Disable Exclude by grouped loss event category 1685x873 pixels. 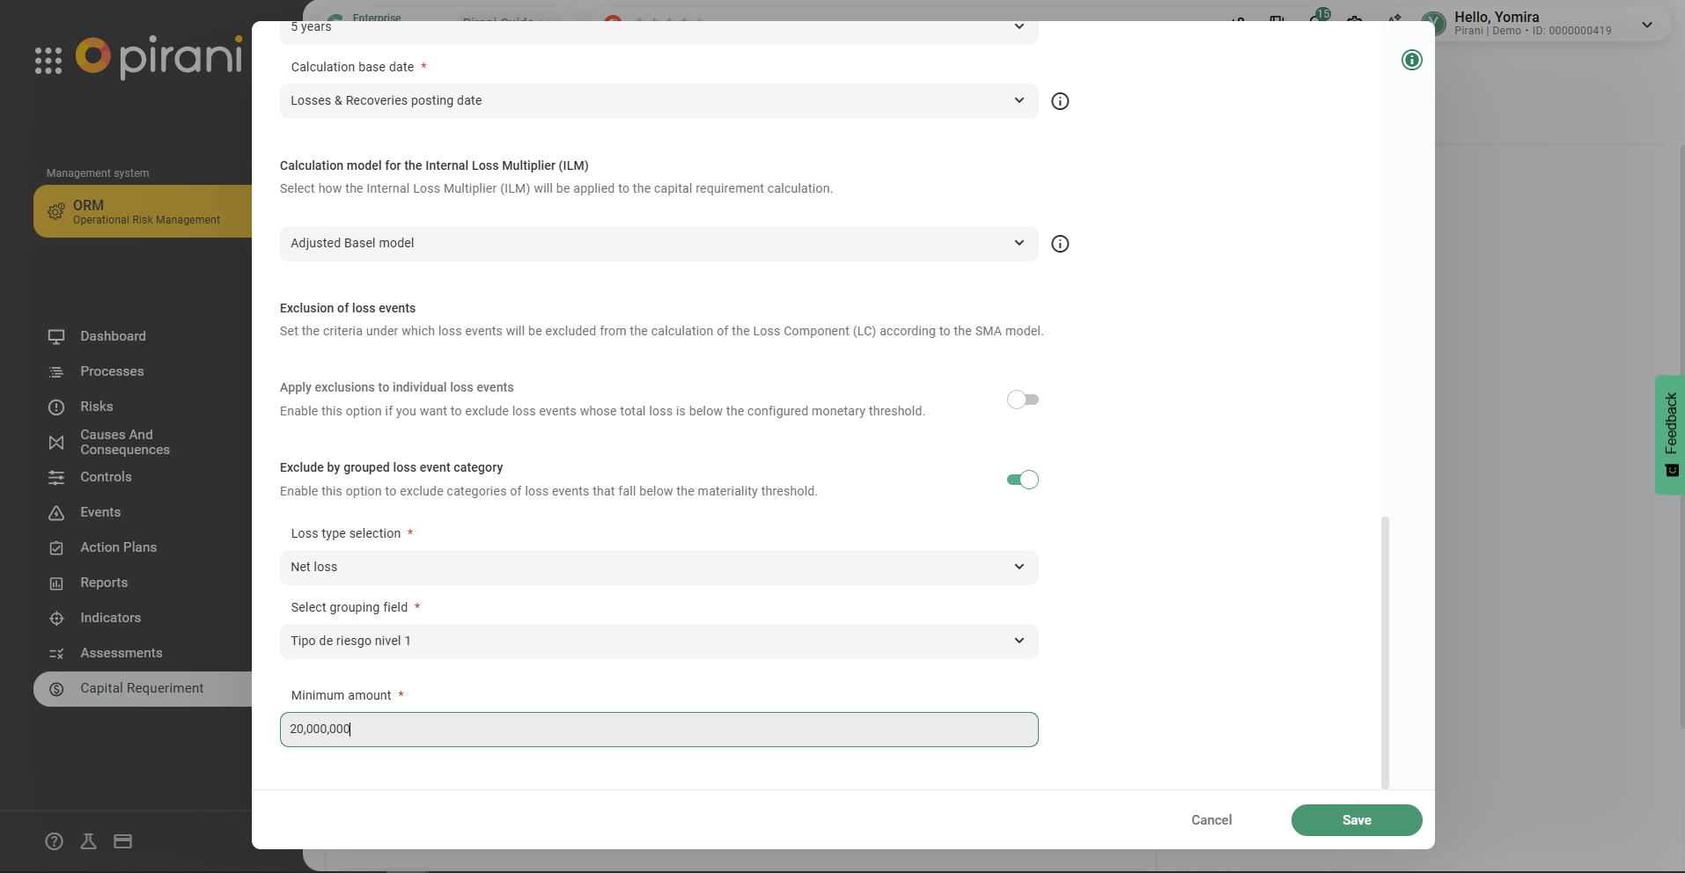point(1022,480)
